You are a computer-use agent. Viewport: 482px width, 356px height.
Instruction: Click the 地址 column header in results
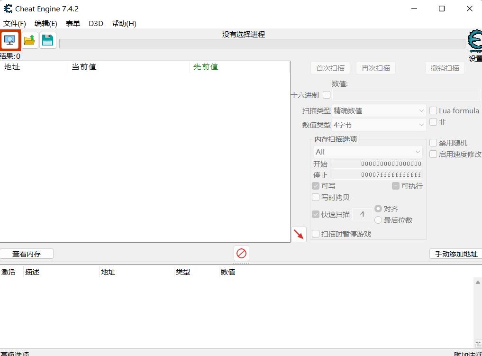point(34,67)
